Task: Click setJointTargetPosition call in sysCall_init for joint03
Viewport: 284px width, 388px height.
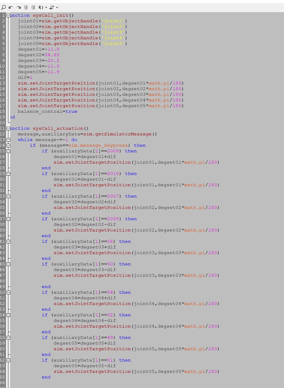Action: pos(101,95)
